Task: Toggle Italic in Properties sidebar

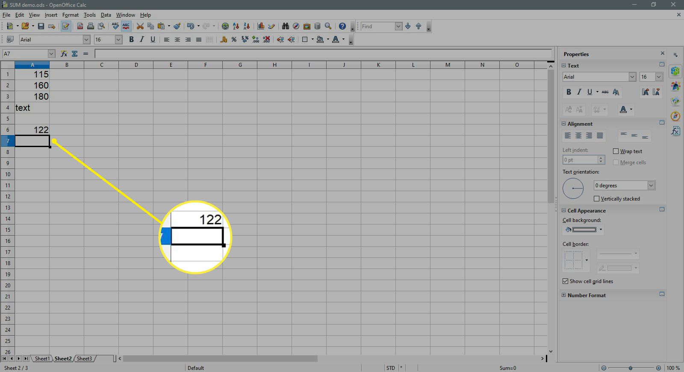Action: pos(579,92)
